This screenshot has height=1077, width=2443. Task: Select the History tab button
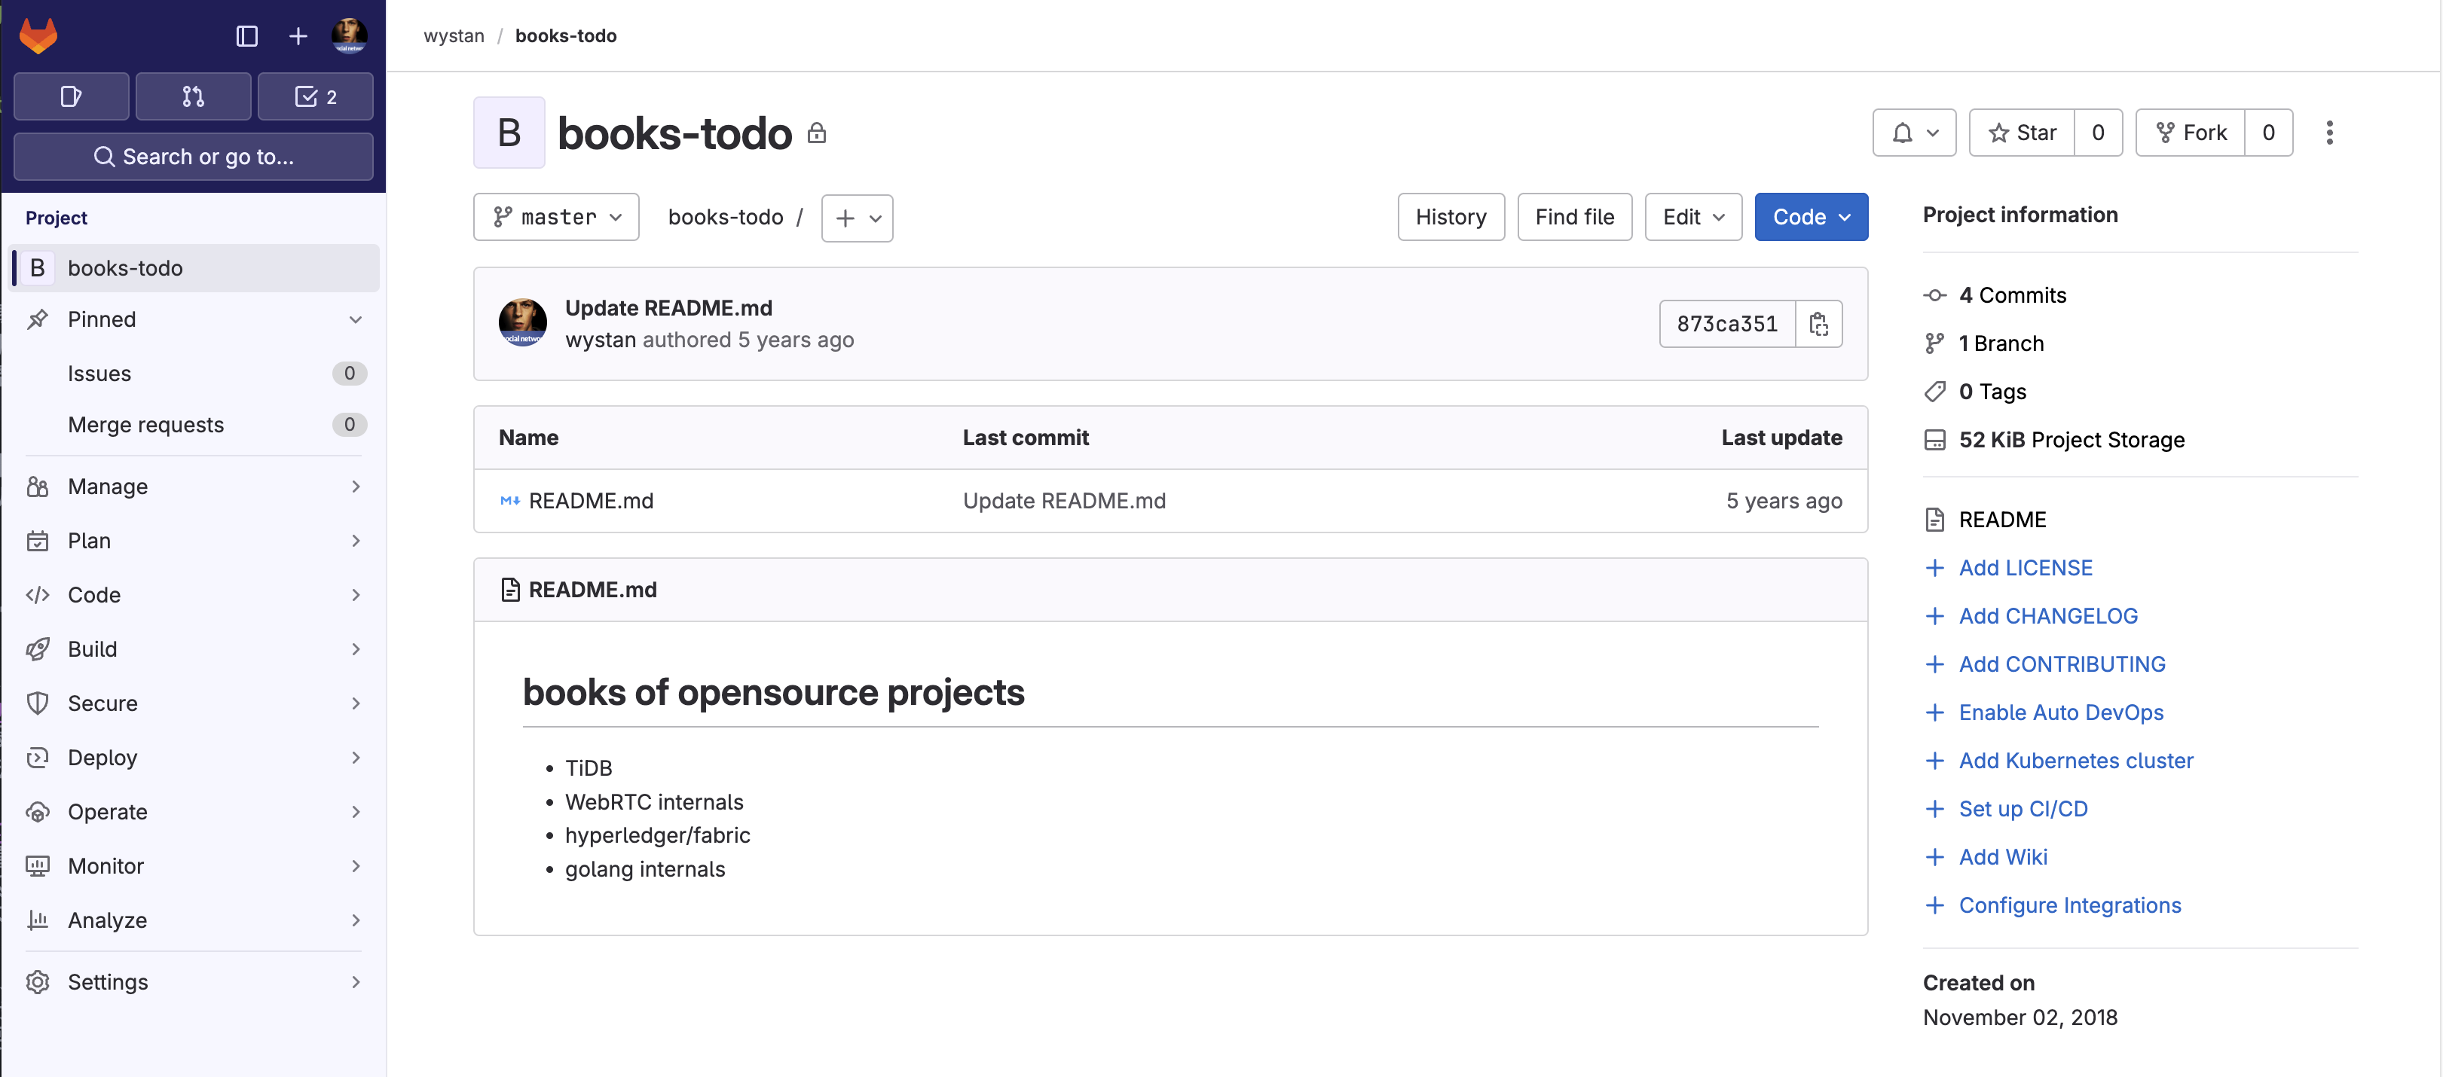(1451, 216)
